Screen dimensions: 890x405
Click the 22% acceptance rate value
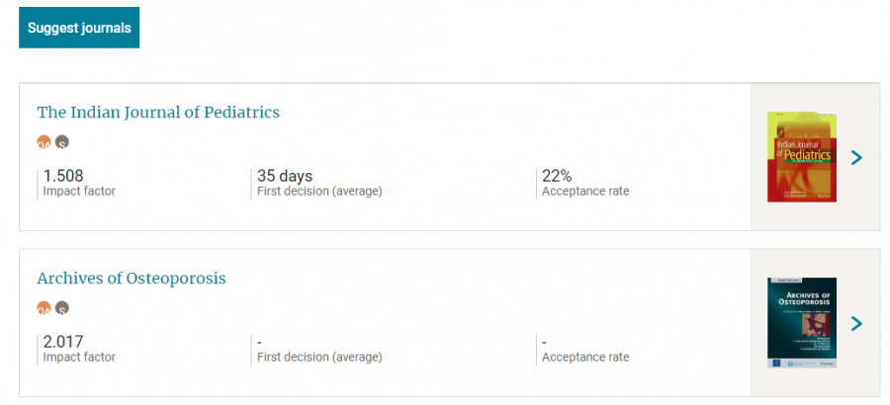557,176
